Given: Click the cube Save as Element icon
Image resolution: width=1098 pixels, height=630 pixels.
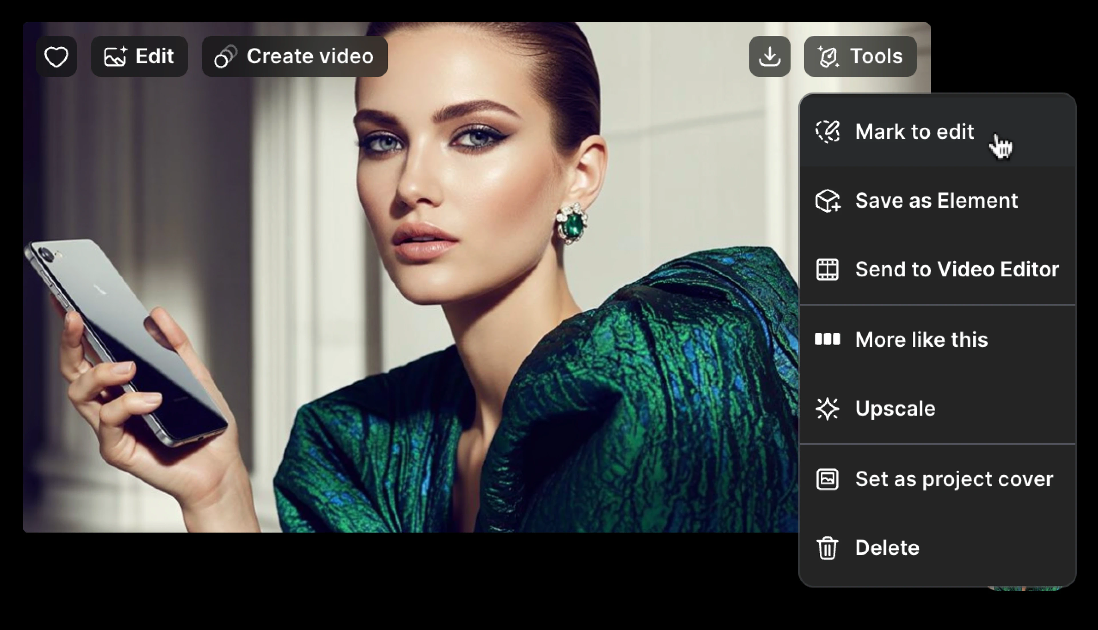Looking at the screenshot, I should pyautogui.click(x=827, y=201).
